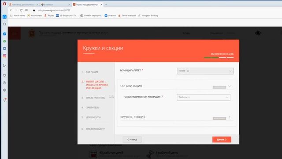
Task: Open the blue workspace icon in sidebar
Action: tap(4, 17)
